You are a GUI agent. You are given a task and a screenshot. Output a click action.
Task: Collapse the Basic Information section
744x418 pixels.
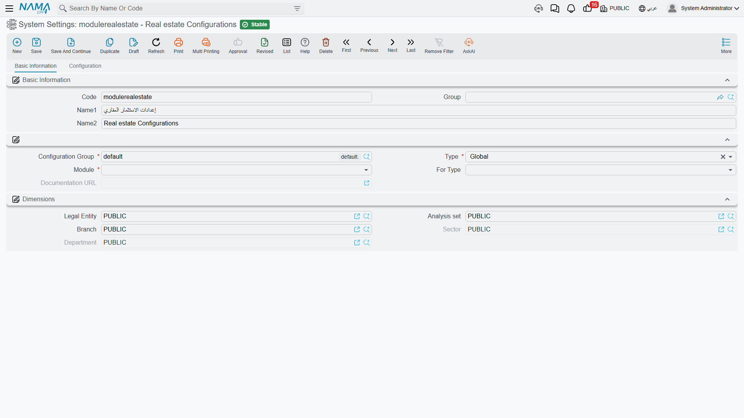point(727,80)
